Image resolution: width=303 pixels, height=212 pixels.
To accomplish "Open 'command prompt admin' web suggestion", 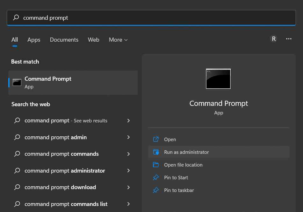I will point(73,137).
